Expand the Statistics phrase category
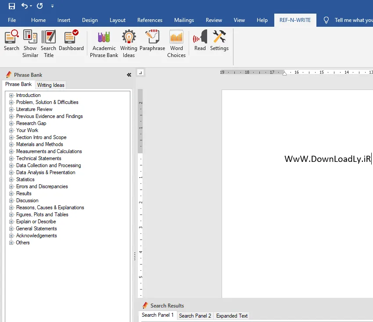Viewport: 373px width, 322px height. coord(11,179)
